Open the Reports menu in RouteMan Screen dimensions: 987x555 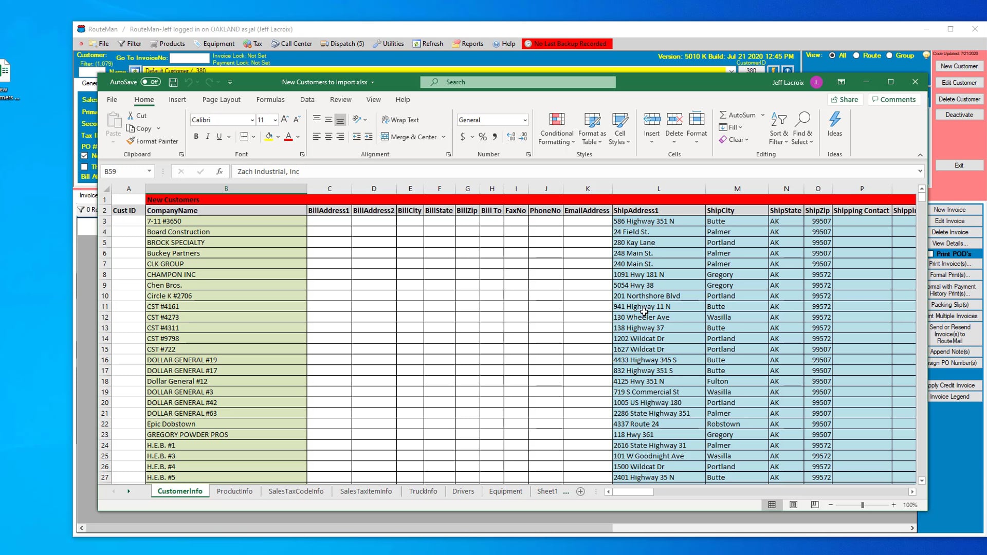click(x=467, y=44)
